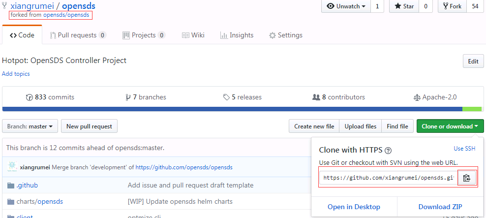This screenshot has height=218, width=486.
Task: Open the Insights tab
Action: tap(237, 35)
